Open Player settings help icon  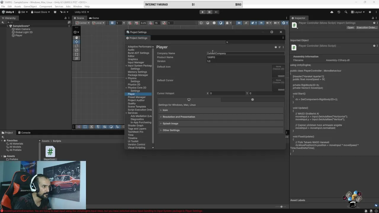click(276, 47)
